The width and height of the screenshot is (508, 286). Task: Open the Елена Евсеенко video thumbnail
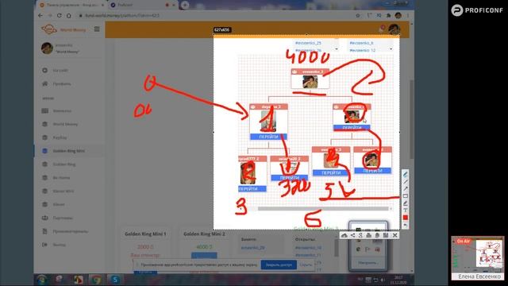coord(478,258)
